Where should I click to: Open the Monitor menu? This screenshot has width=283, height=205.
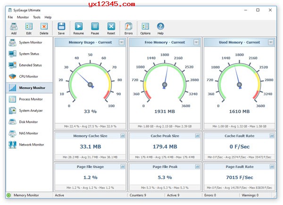tap(23, 17)
